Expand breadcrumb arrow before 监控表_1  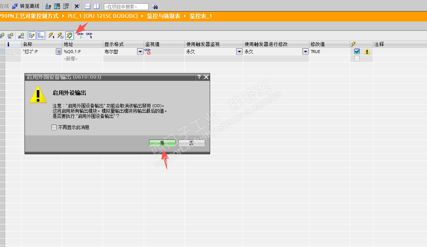(185, 16)
